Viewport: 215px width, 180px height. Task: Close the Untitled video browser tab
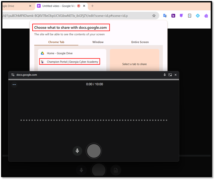tap(84, 6)
